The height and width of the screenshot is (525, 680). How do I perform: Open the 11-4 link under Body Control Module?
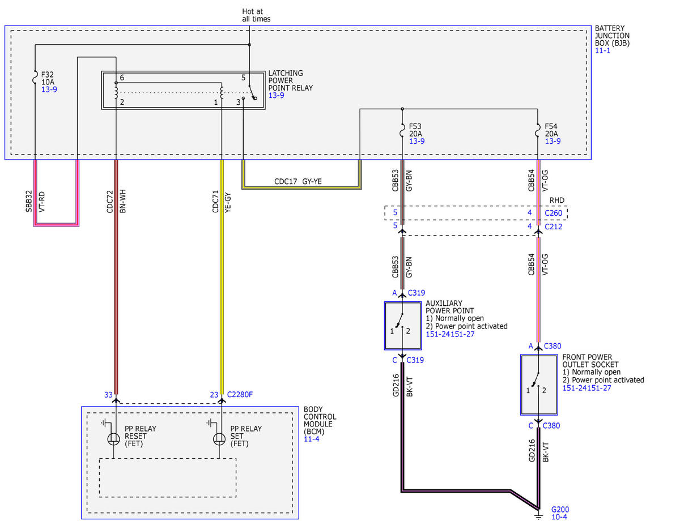coord(311,439)
